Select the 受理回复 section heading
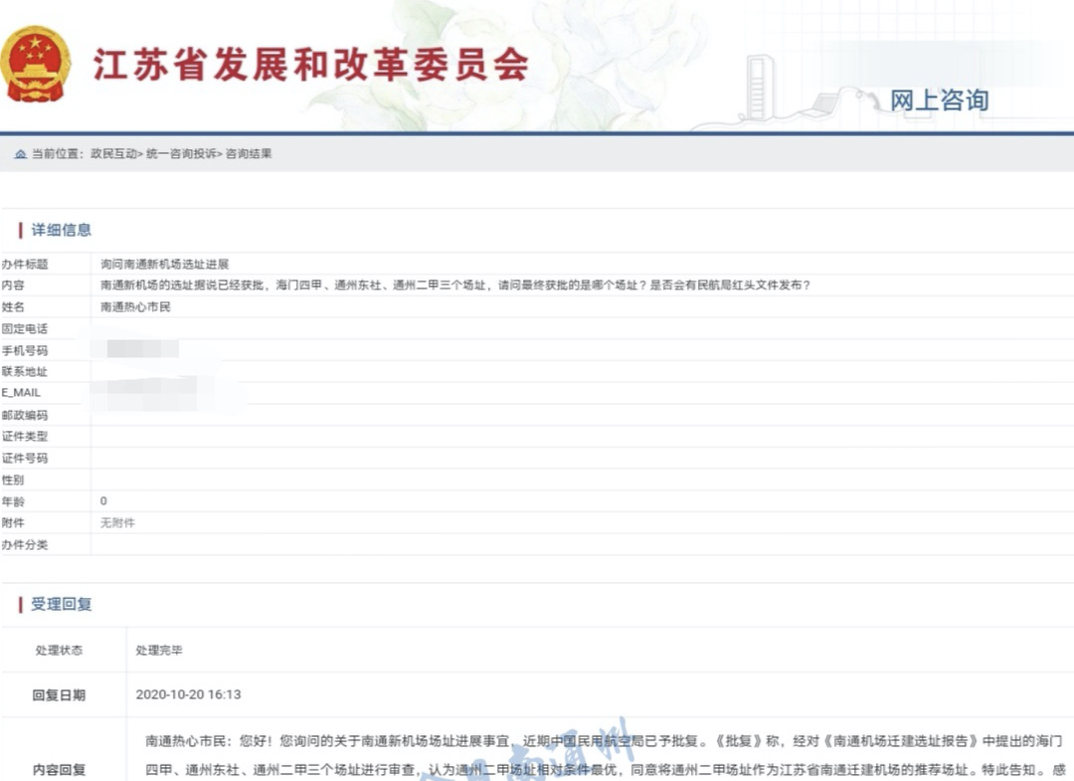Viewport: 1074px width, 781px height. point(62,604)
